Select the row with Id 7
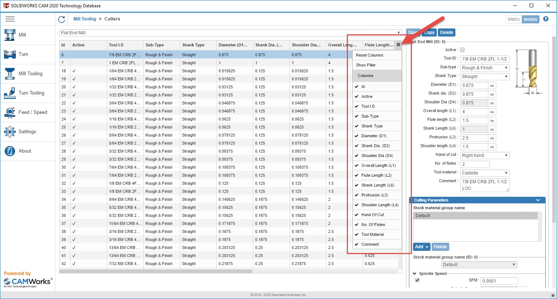Screen dimensions: 557x299 tap(206, 63)
